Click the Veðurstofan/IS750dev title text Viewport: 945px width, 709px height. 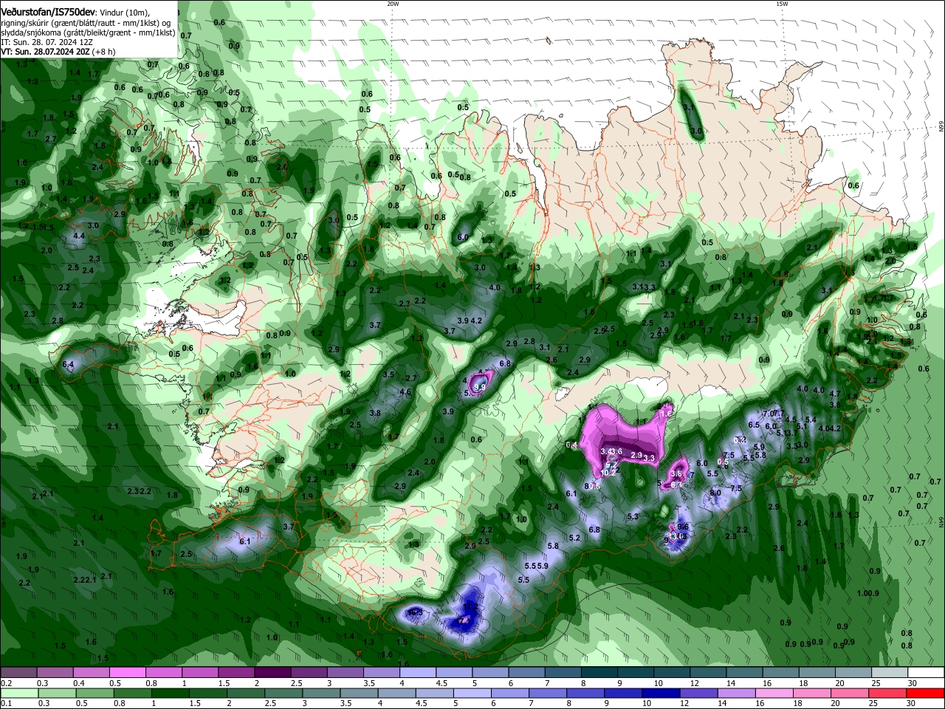click(x=48, y=13)
